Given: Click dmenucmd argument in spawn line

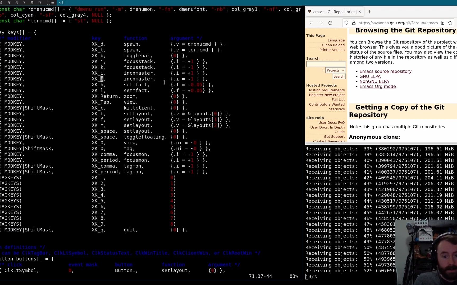Looking at the screenshot, I should pos(199,44).
